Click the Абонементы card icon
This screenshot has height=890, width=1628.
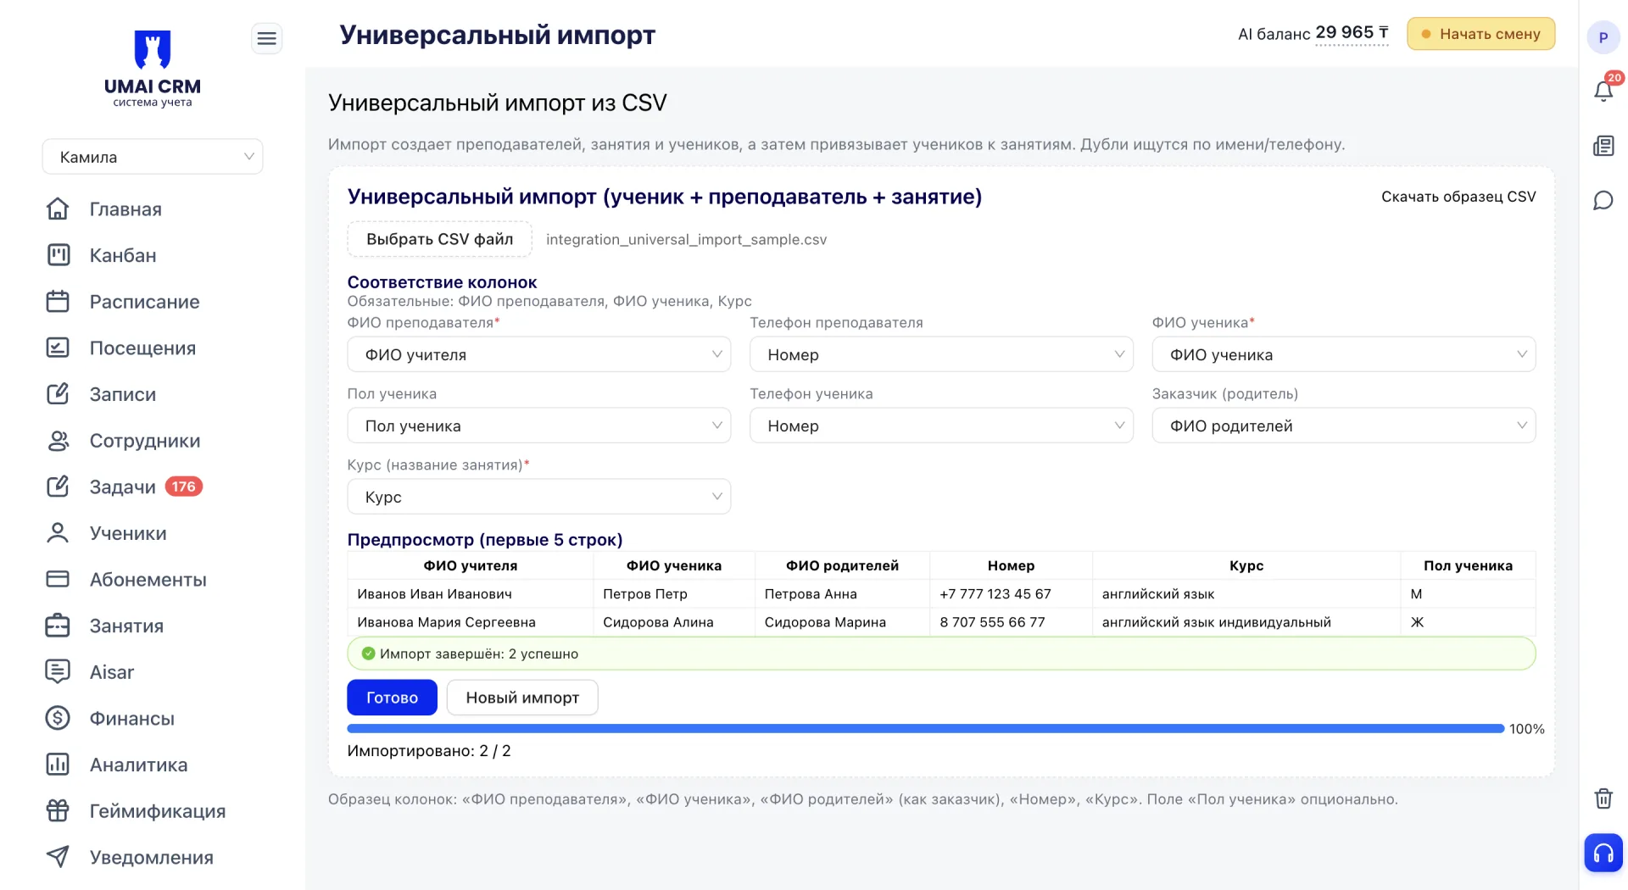[x=58, y=579]
